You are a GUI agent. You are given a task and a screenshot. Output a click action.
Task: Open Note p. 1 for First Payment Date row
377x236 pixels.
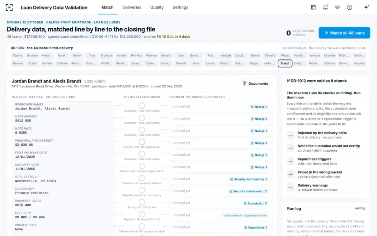259,155
